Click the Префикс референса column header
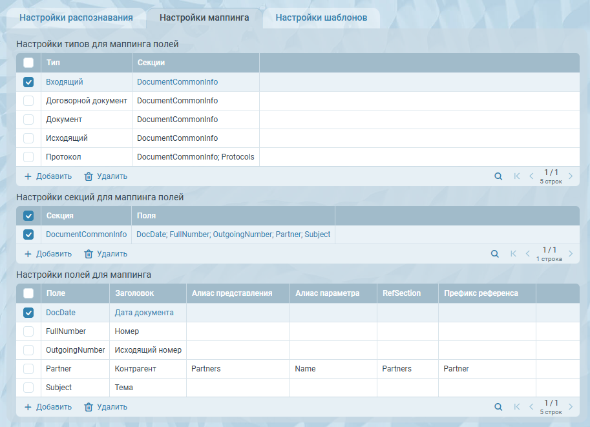590x427 pixels. [481, 293]
